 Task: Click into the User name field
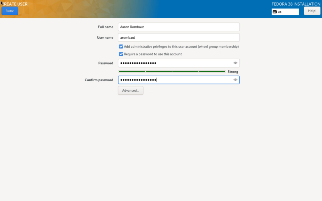[179, 38]
